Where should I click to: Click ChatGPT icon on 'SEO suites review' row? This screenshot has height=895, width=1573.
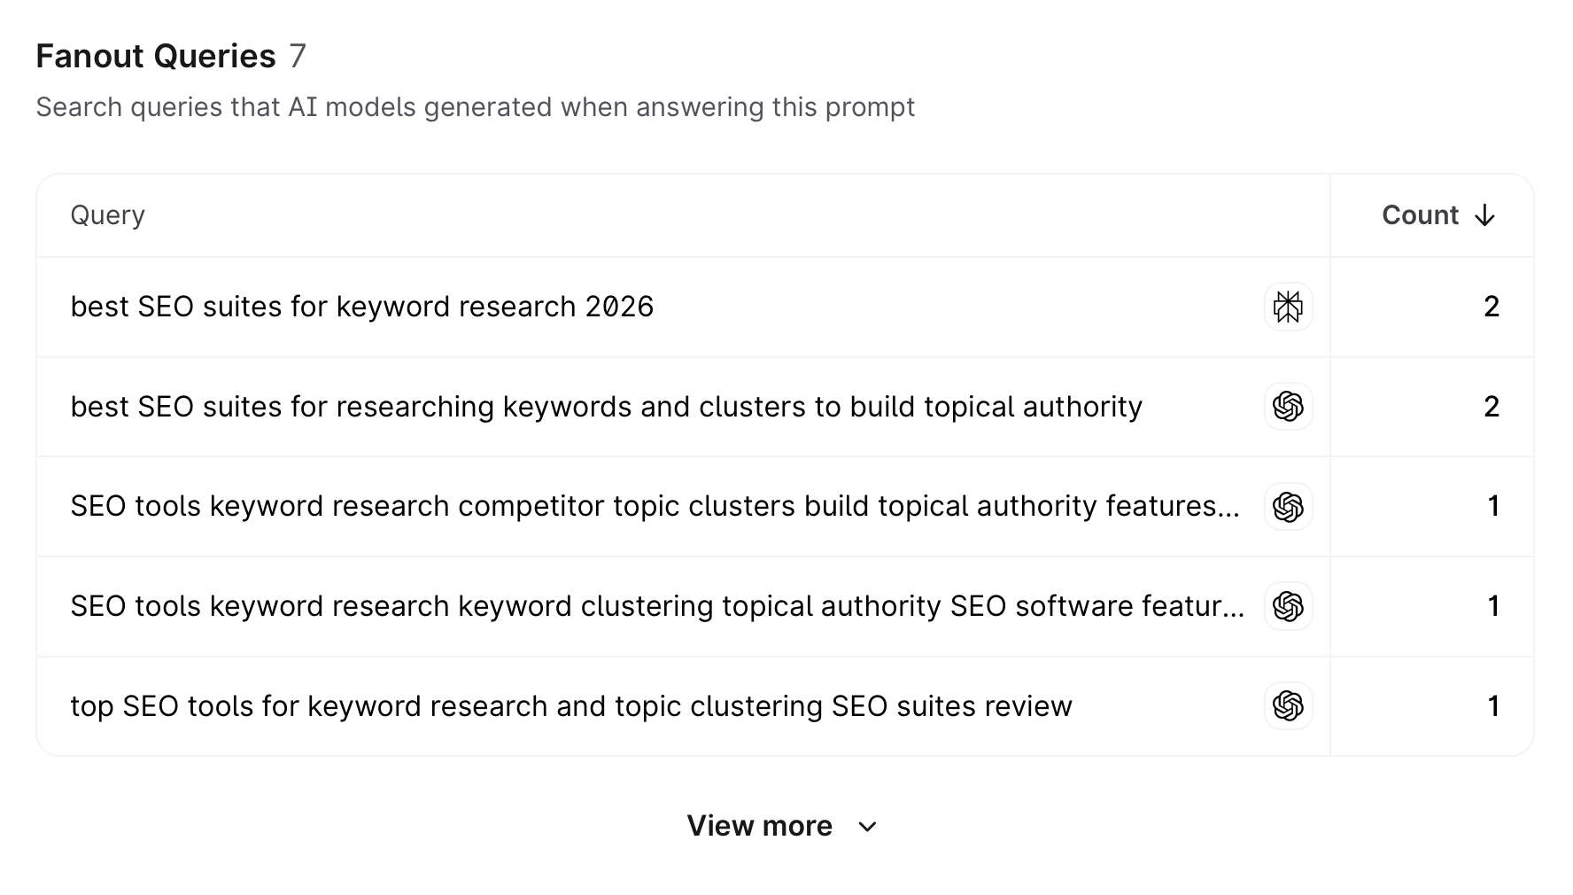[1288, 706]
